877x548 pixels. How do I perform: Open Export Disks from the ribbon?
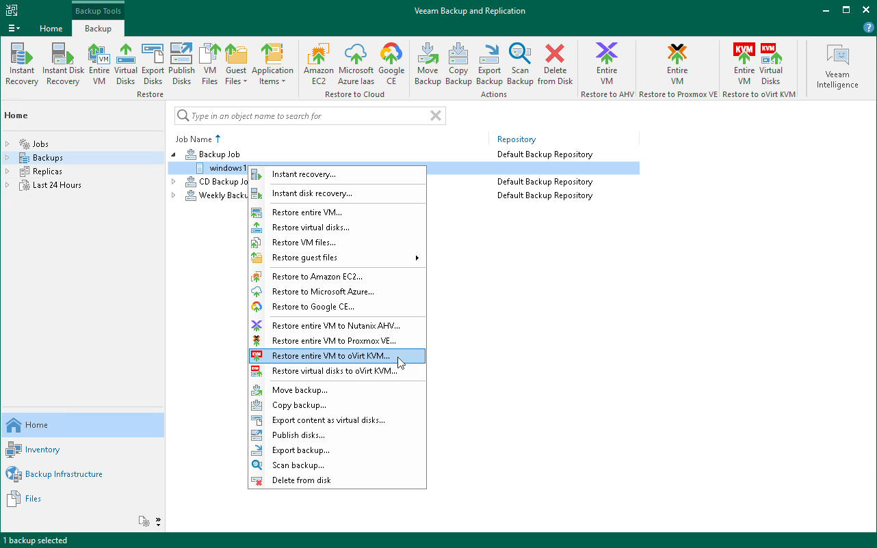[x=153, y=64]
